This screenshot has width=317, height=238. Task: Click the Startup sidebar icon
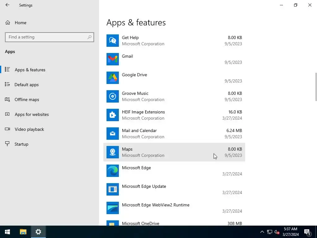tap(7, 144)
